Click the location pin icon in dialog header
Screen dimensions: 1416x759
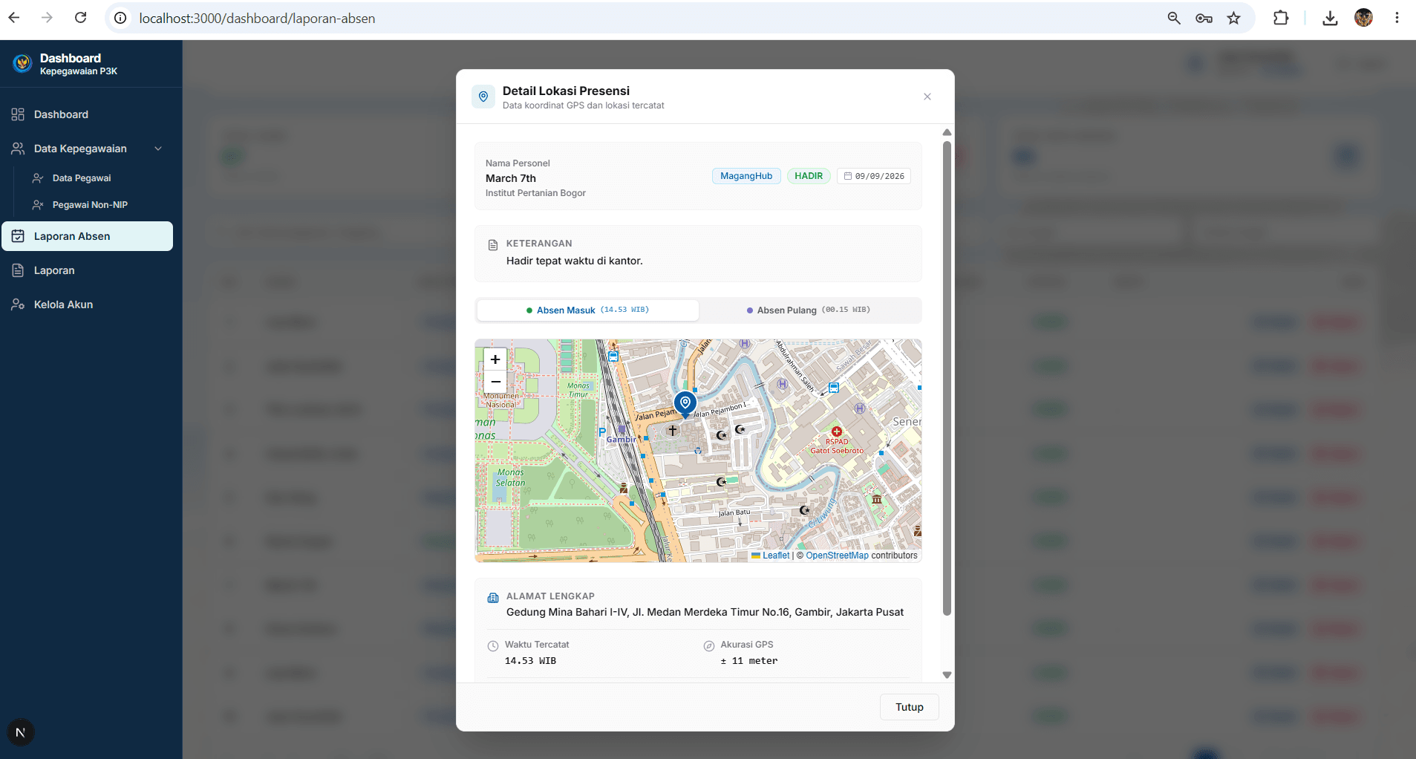[483, 97]
